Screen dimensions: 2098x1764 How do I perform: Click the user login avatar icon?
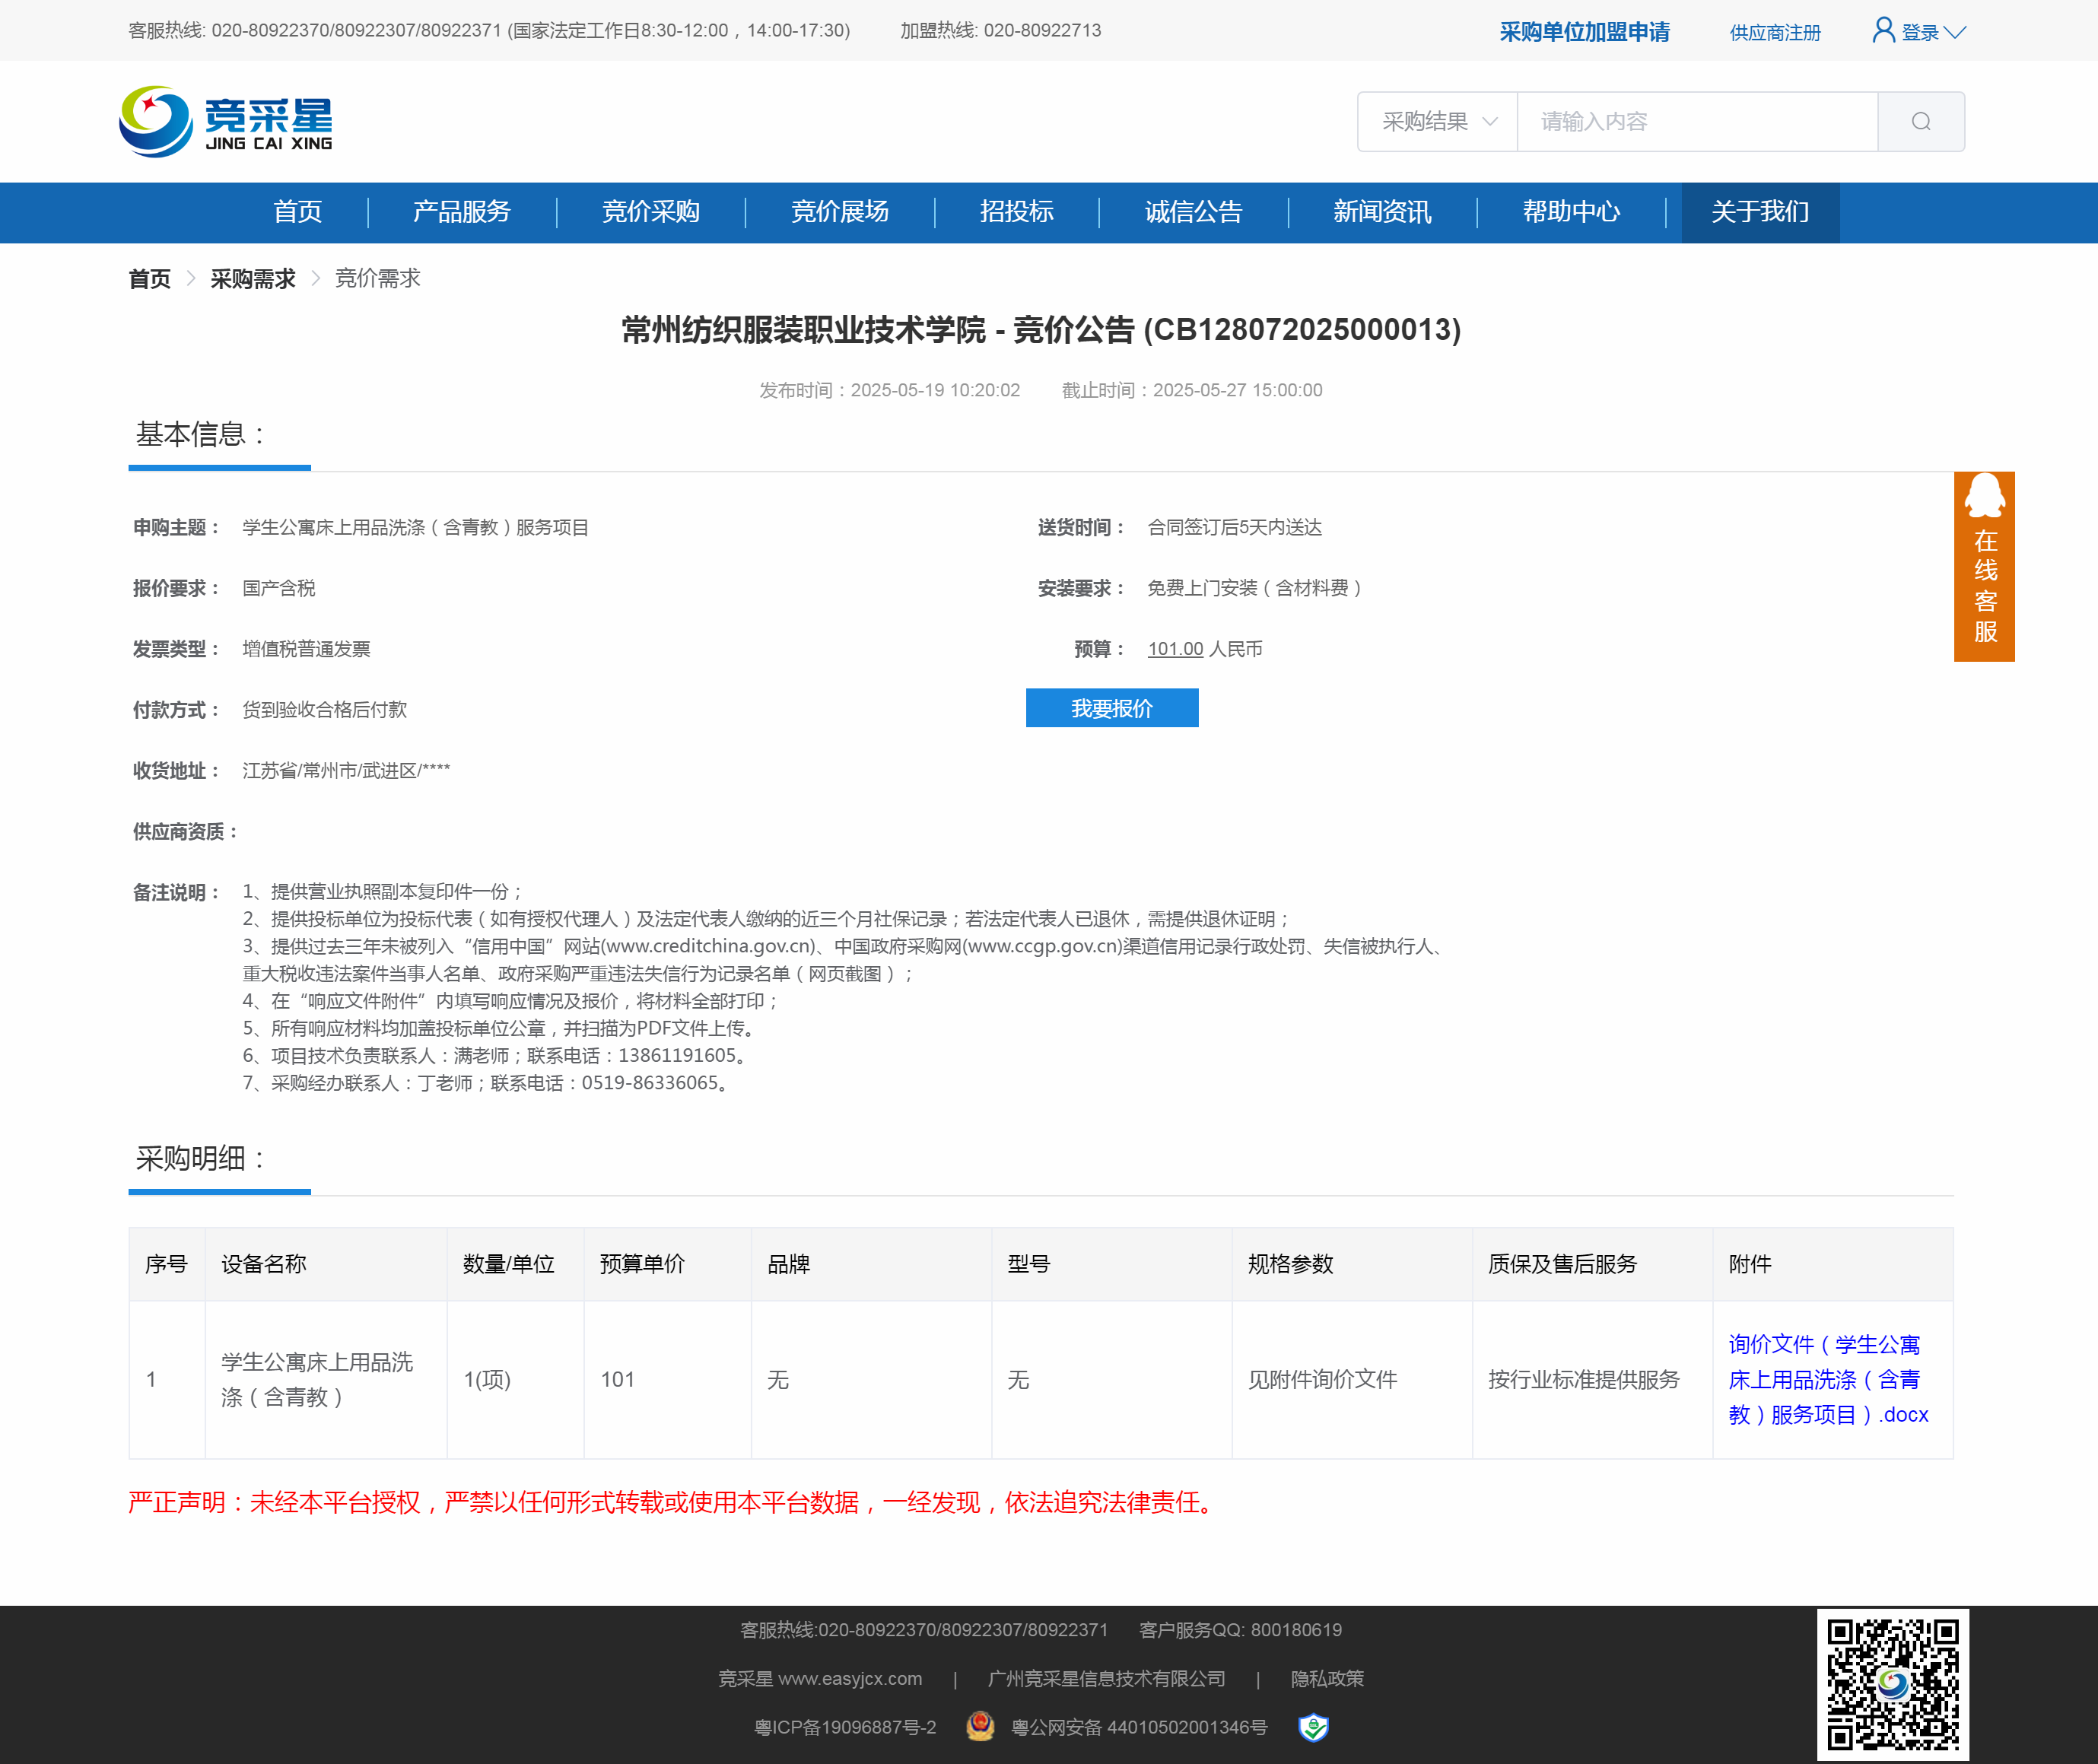pos(1883,30)
